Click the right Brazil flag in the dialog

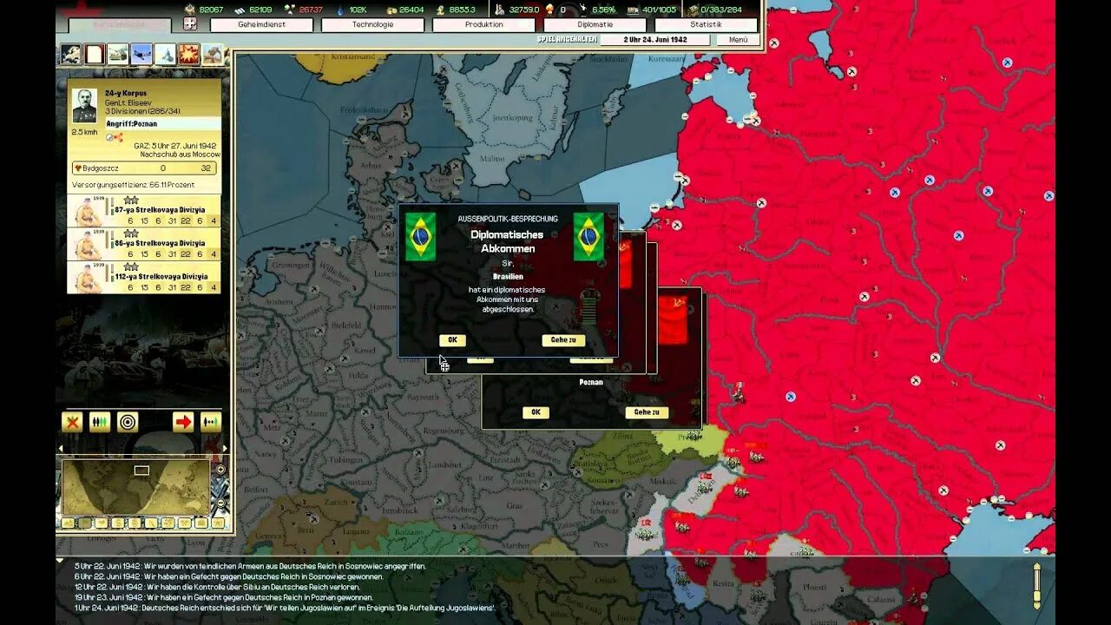tap(588, 236)
